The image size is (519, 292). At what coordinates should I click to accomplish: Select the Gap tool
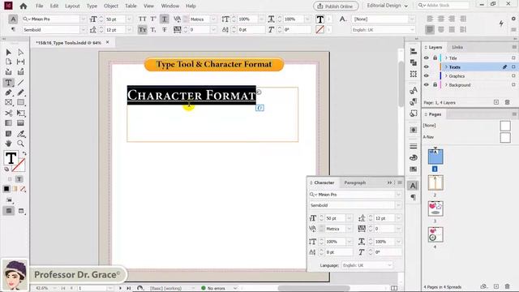click(x=20, y=62)
